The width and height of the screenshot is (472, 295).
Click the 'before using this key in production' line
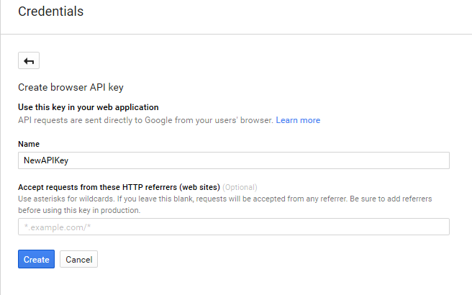click(x=79, y=210)
